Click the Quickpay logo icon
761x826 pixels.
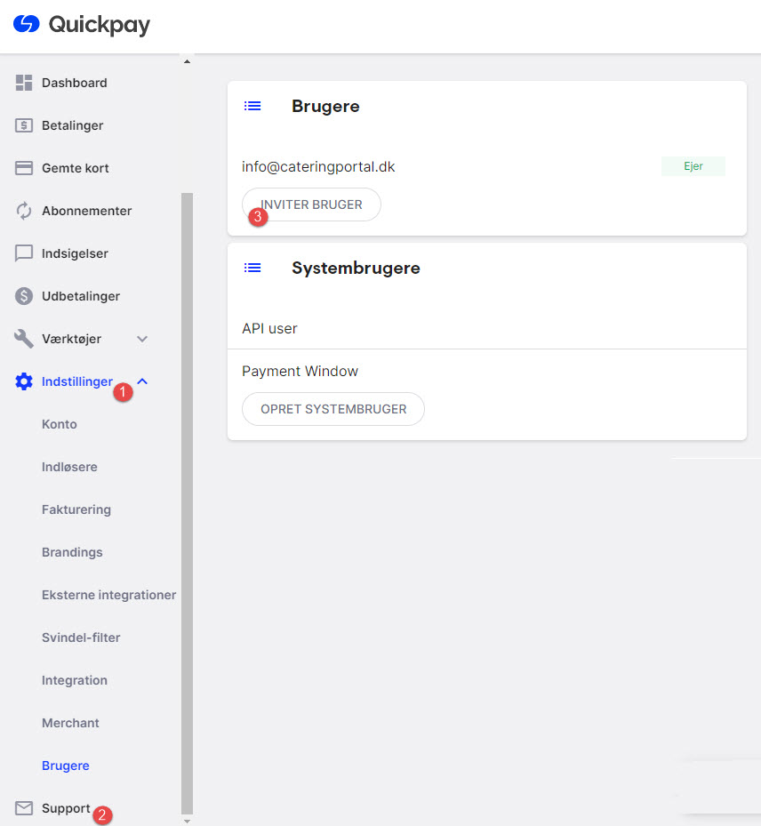click(27, 24)
